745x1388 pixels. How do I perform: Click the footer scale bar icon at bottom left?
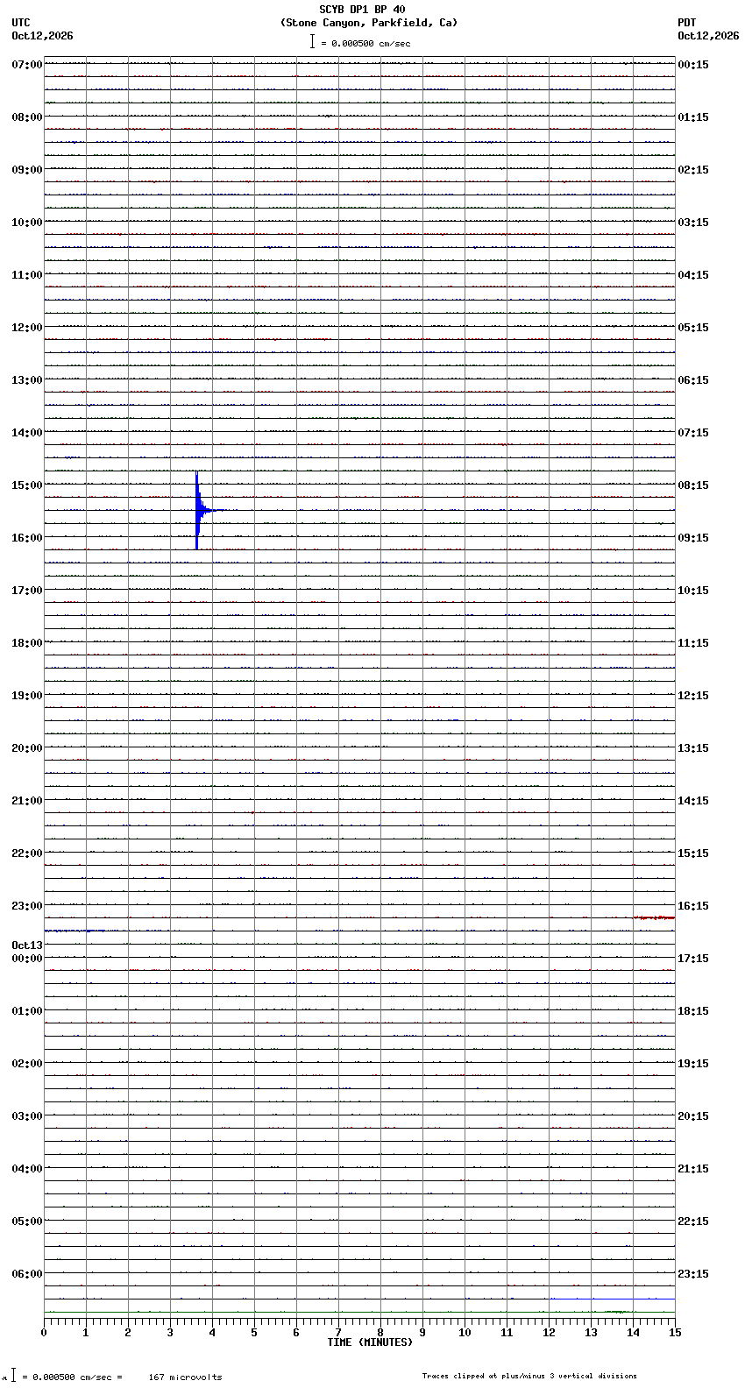click(x=13, y=1375)
